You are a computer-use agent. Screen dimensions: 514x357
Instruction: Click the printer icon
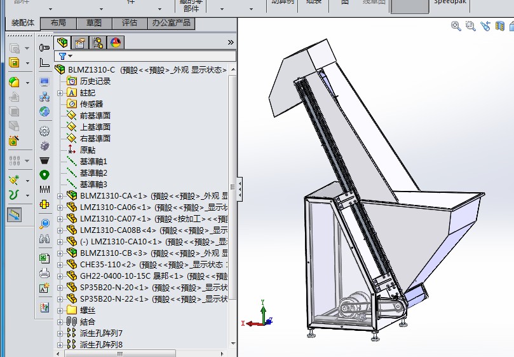tap(44, 273)
